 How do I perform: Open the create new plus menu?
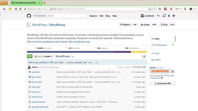[x=158, y=16]
